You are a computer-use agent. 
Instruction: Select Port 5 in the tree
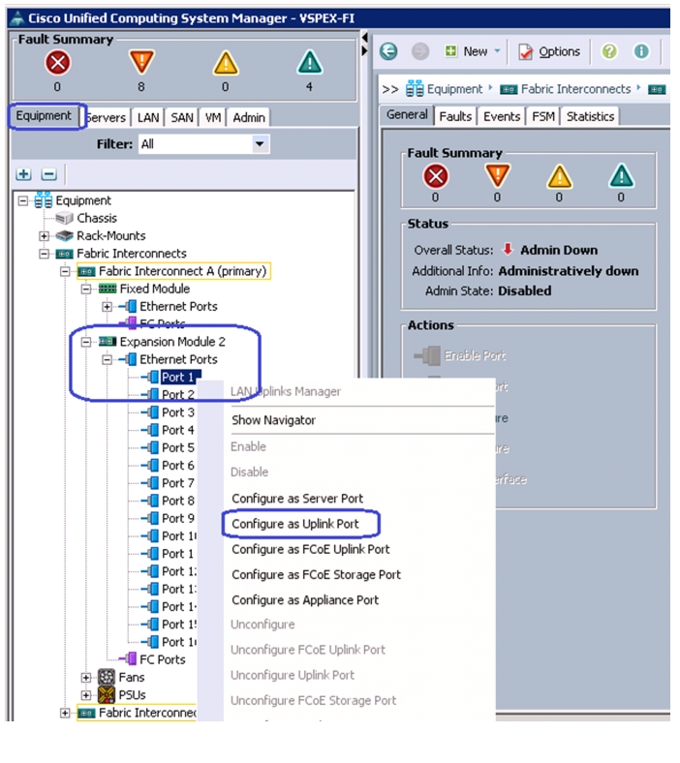tap(177, 447)
